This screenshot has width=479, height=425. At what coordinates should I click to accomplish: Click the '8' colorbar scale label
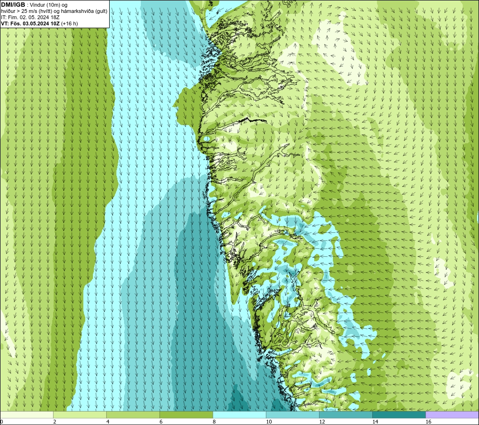(214, 422)
